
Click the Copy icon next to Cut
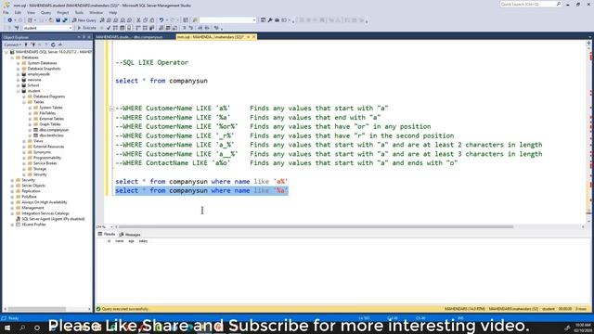[146, 20]
